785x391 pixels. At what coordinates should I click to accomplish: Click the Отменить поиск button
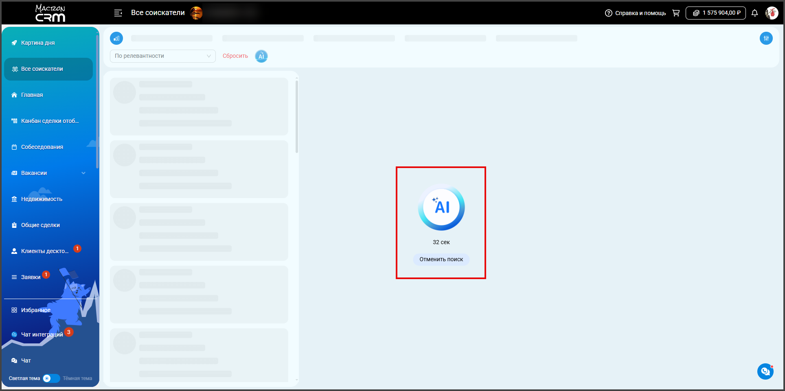(441, 260)
